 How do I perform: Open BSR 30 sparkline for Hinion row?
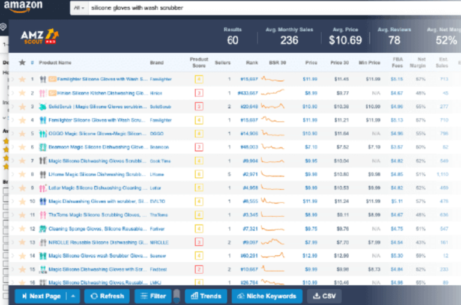tap(273, 92)
